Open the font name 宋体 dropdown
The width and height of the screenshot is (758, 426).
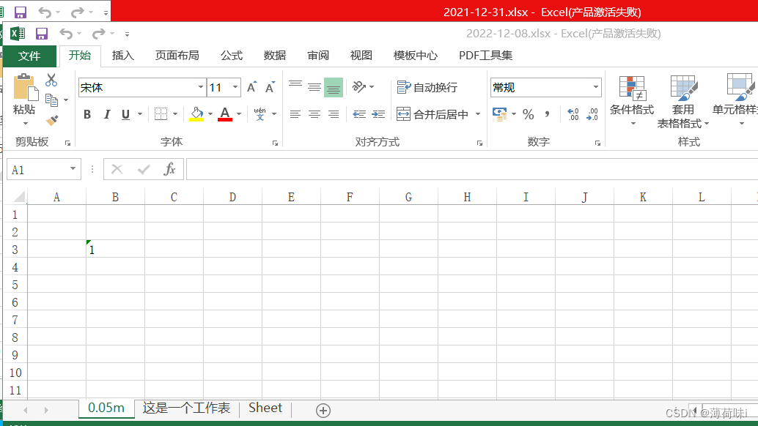[x=201, y=87]
